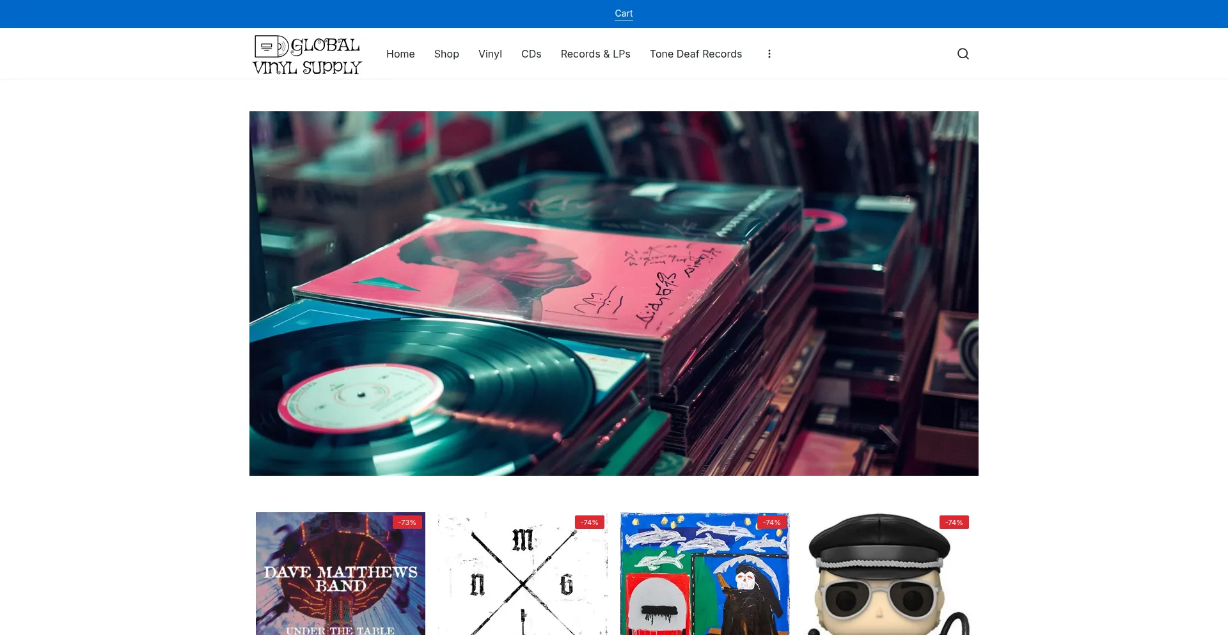
Task: Expand the three-dot more menu
Action: (769, 54)
